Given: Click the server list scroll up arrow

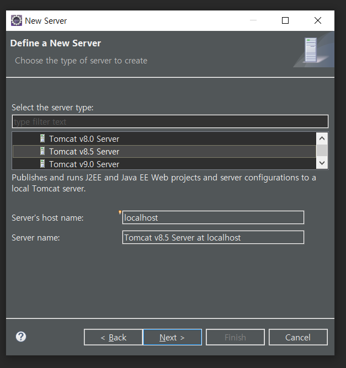Looking at the screenshot, I should 322,138.
